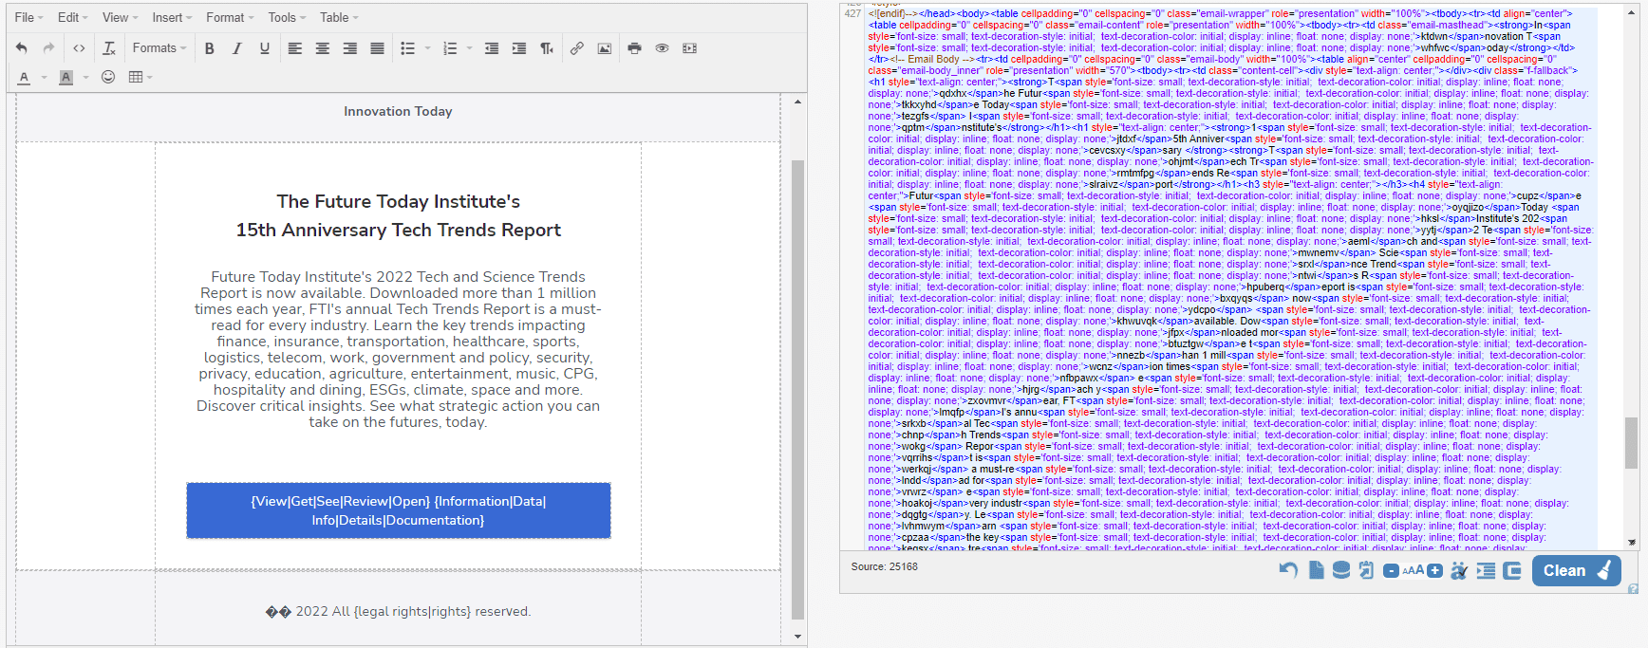Image resolution: width=1648 pixels, height=648 pixels.
Task: Insert a numbered list
Action: click(x=450, y=48)
